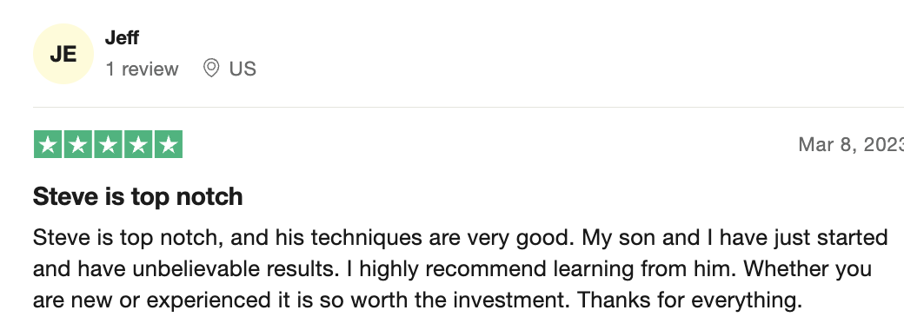Click the horizontal divider below reviewer info
The height and width of the screenshot is (330, 904).
point(469,107)
